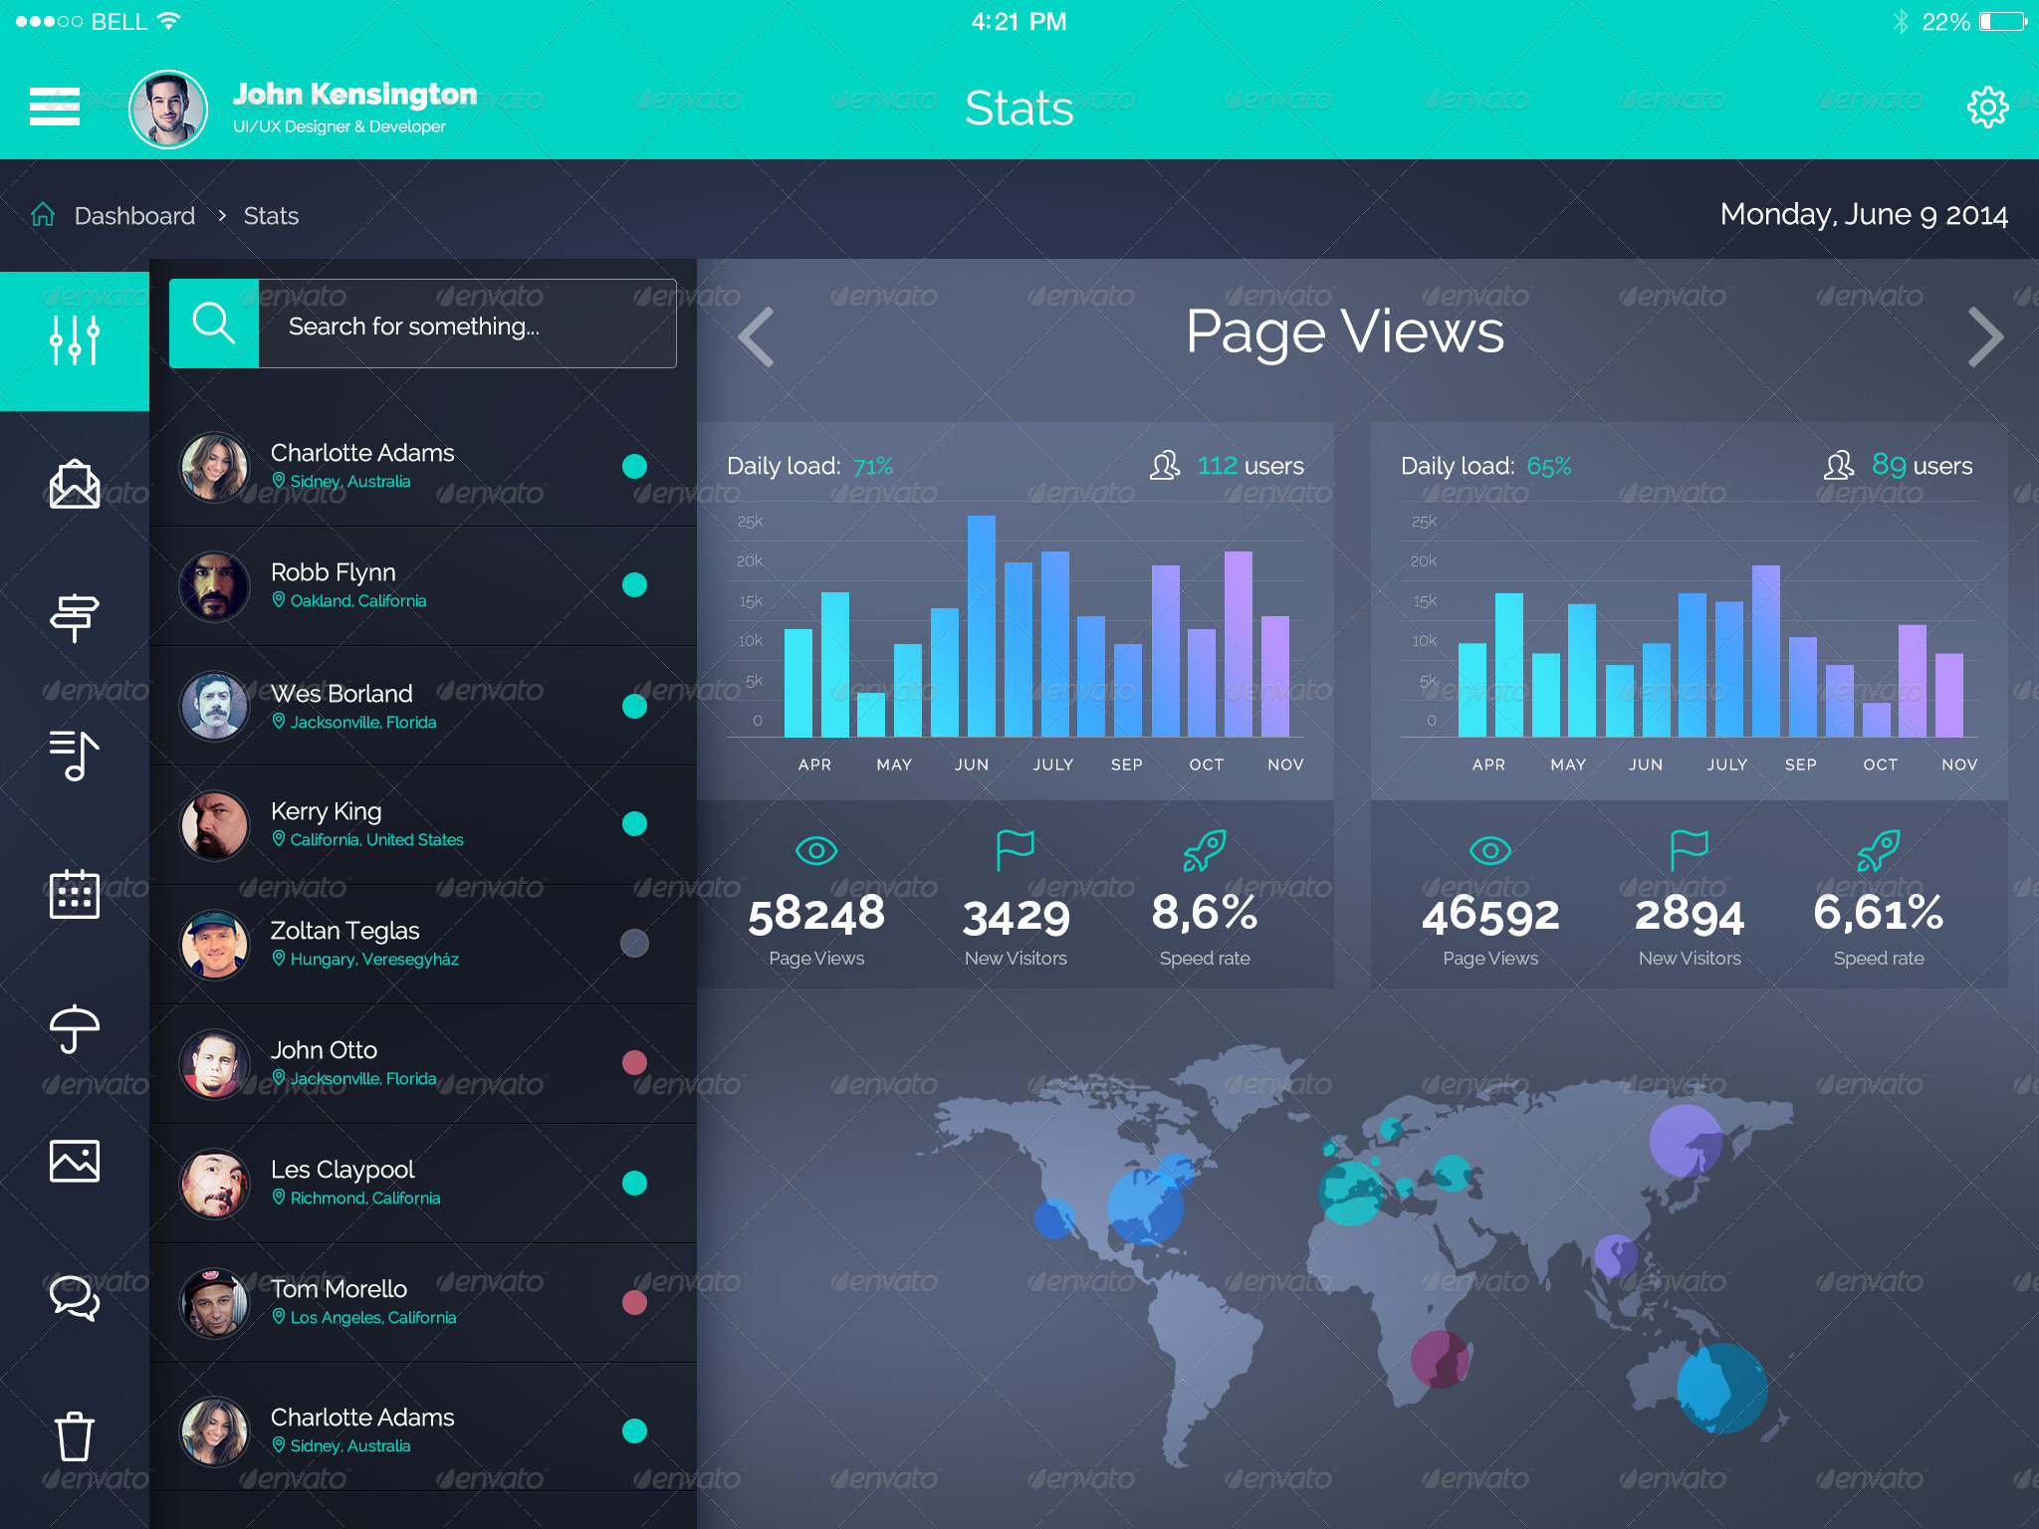Viewport: 2039px width, 1529px height.
Task: Go back using the left chevron
Action: tap(755, 336)
